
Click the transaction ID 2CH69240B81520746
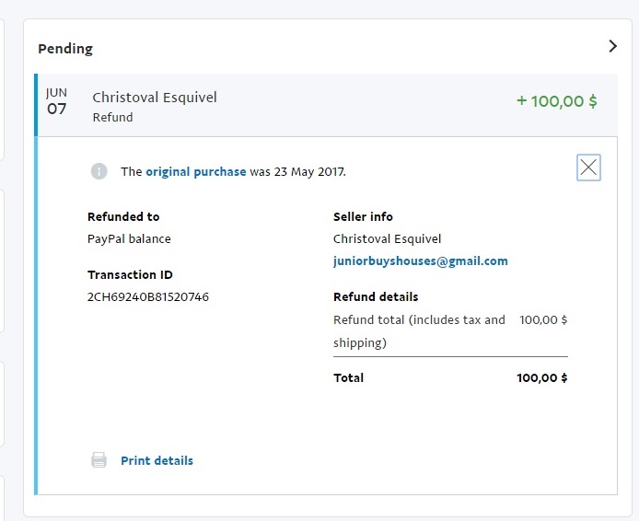pos(147,296)
